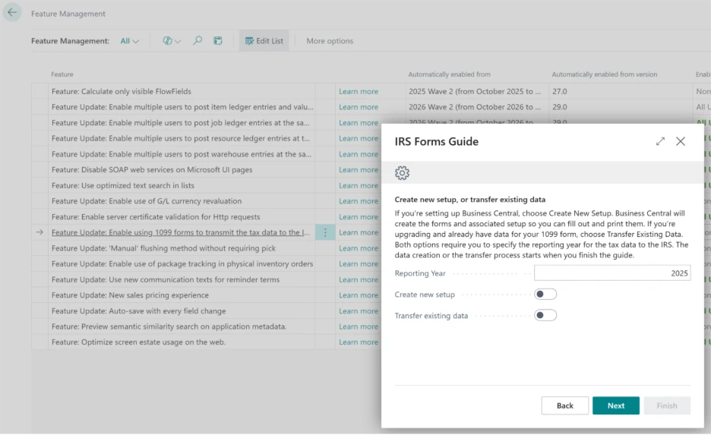Click the Edit List toolbar button
The height and width of the screenshot is (435, 711).
[x=264, y=41]
